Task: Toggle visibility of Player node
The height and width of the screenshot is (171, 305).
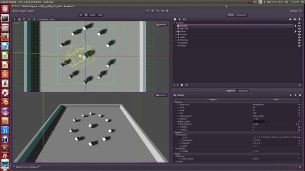Action: pyautogui.click(x=300, y=31)
